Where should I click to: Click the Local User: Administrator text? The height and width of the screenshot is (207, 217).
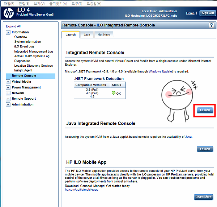pyautogui.click(x=159, y=11)
